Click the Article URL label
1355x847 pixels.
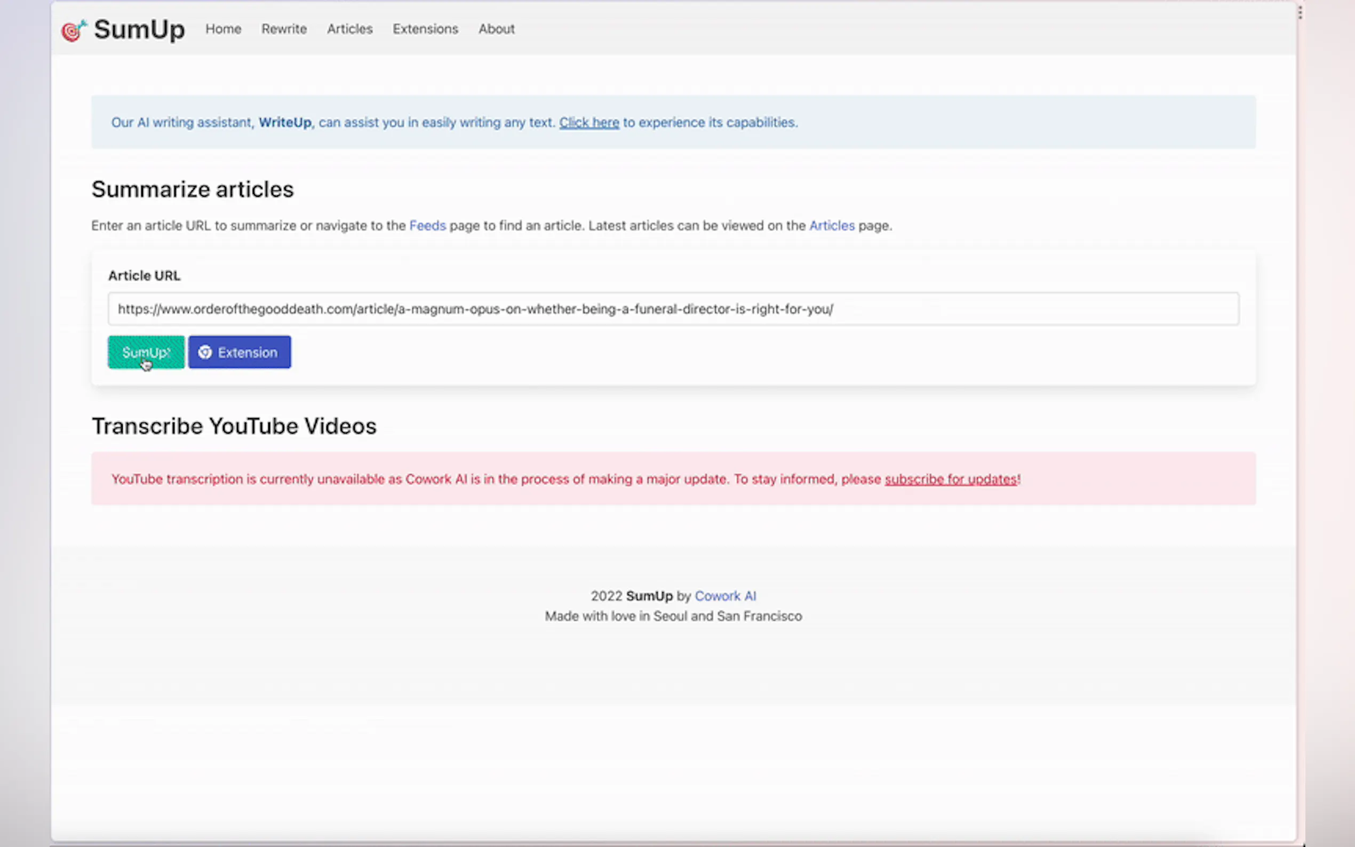pos(144,276)
